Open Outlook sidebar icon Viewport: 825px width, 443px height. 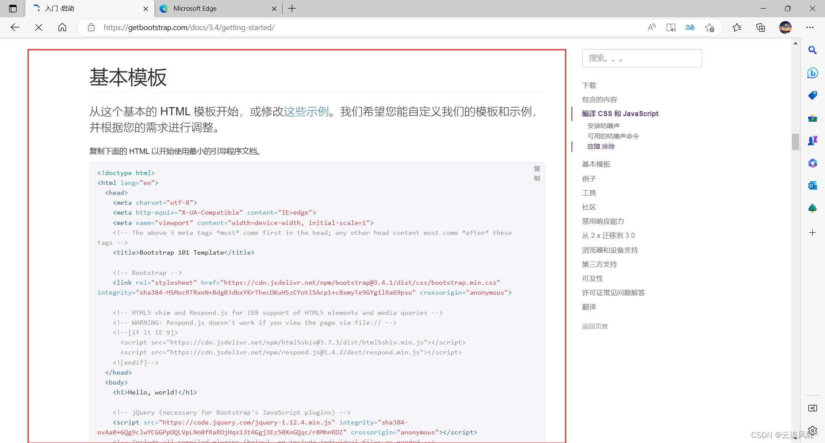tap(813, 186)
